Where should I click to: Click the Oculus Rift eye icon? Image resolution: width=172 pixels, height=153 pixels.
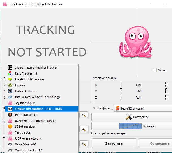10,109
